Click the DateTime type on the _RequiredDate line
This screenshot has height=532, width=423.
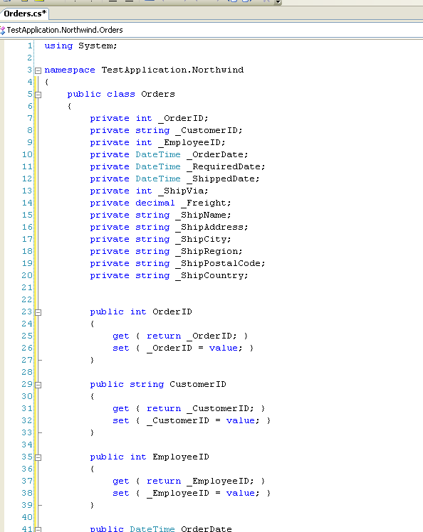(158, 166)
